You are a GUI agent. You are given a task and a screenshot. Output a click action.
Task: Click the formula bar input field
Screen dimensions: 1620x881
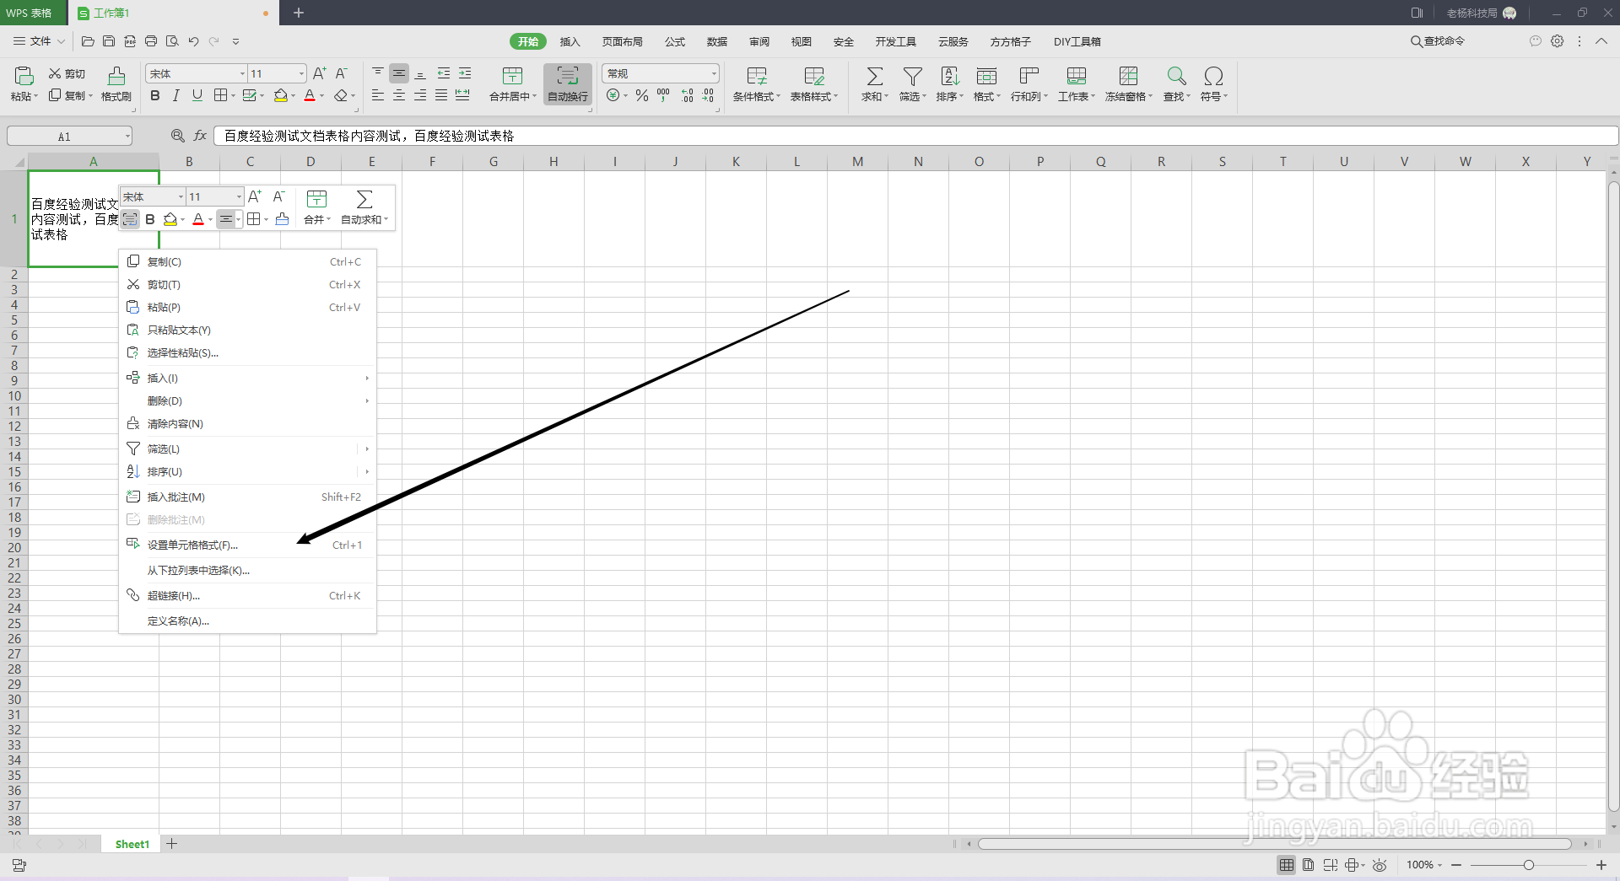pos(915,136)
